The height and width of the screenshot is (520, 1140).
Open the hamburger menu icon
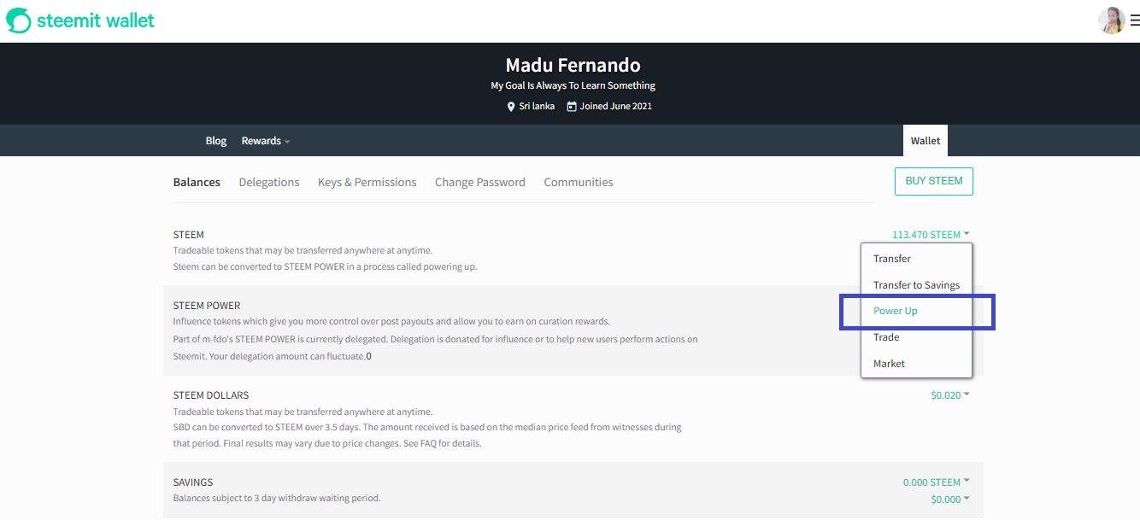click(x=1133, y=20)
